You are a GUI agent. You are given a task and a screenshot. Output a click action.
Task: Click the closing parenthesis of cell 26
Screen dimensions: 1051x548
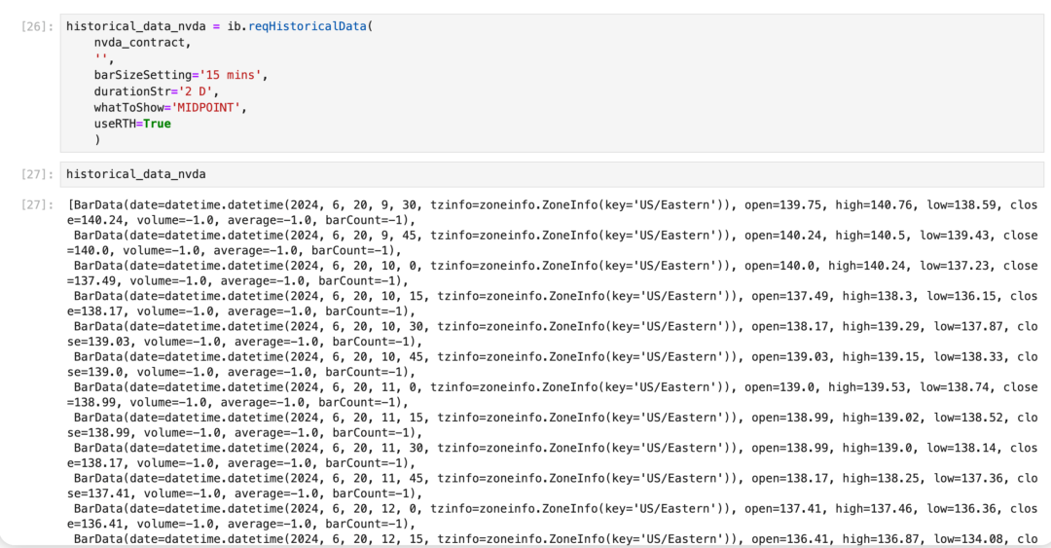click(x=97, y=140)
